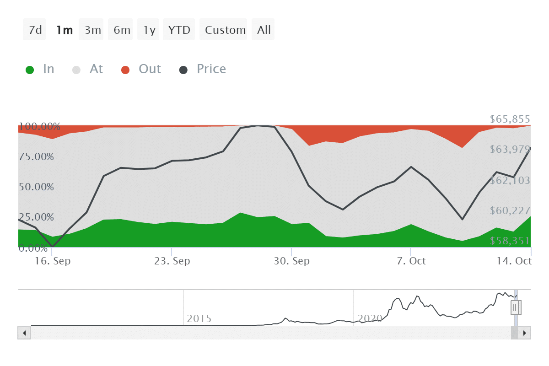Toggle the Price line visibility
This screenshot has width=549, height=366.
click(202, 69)
